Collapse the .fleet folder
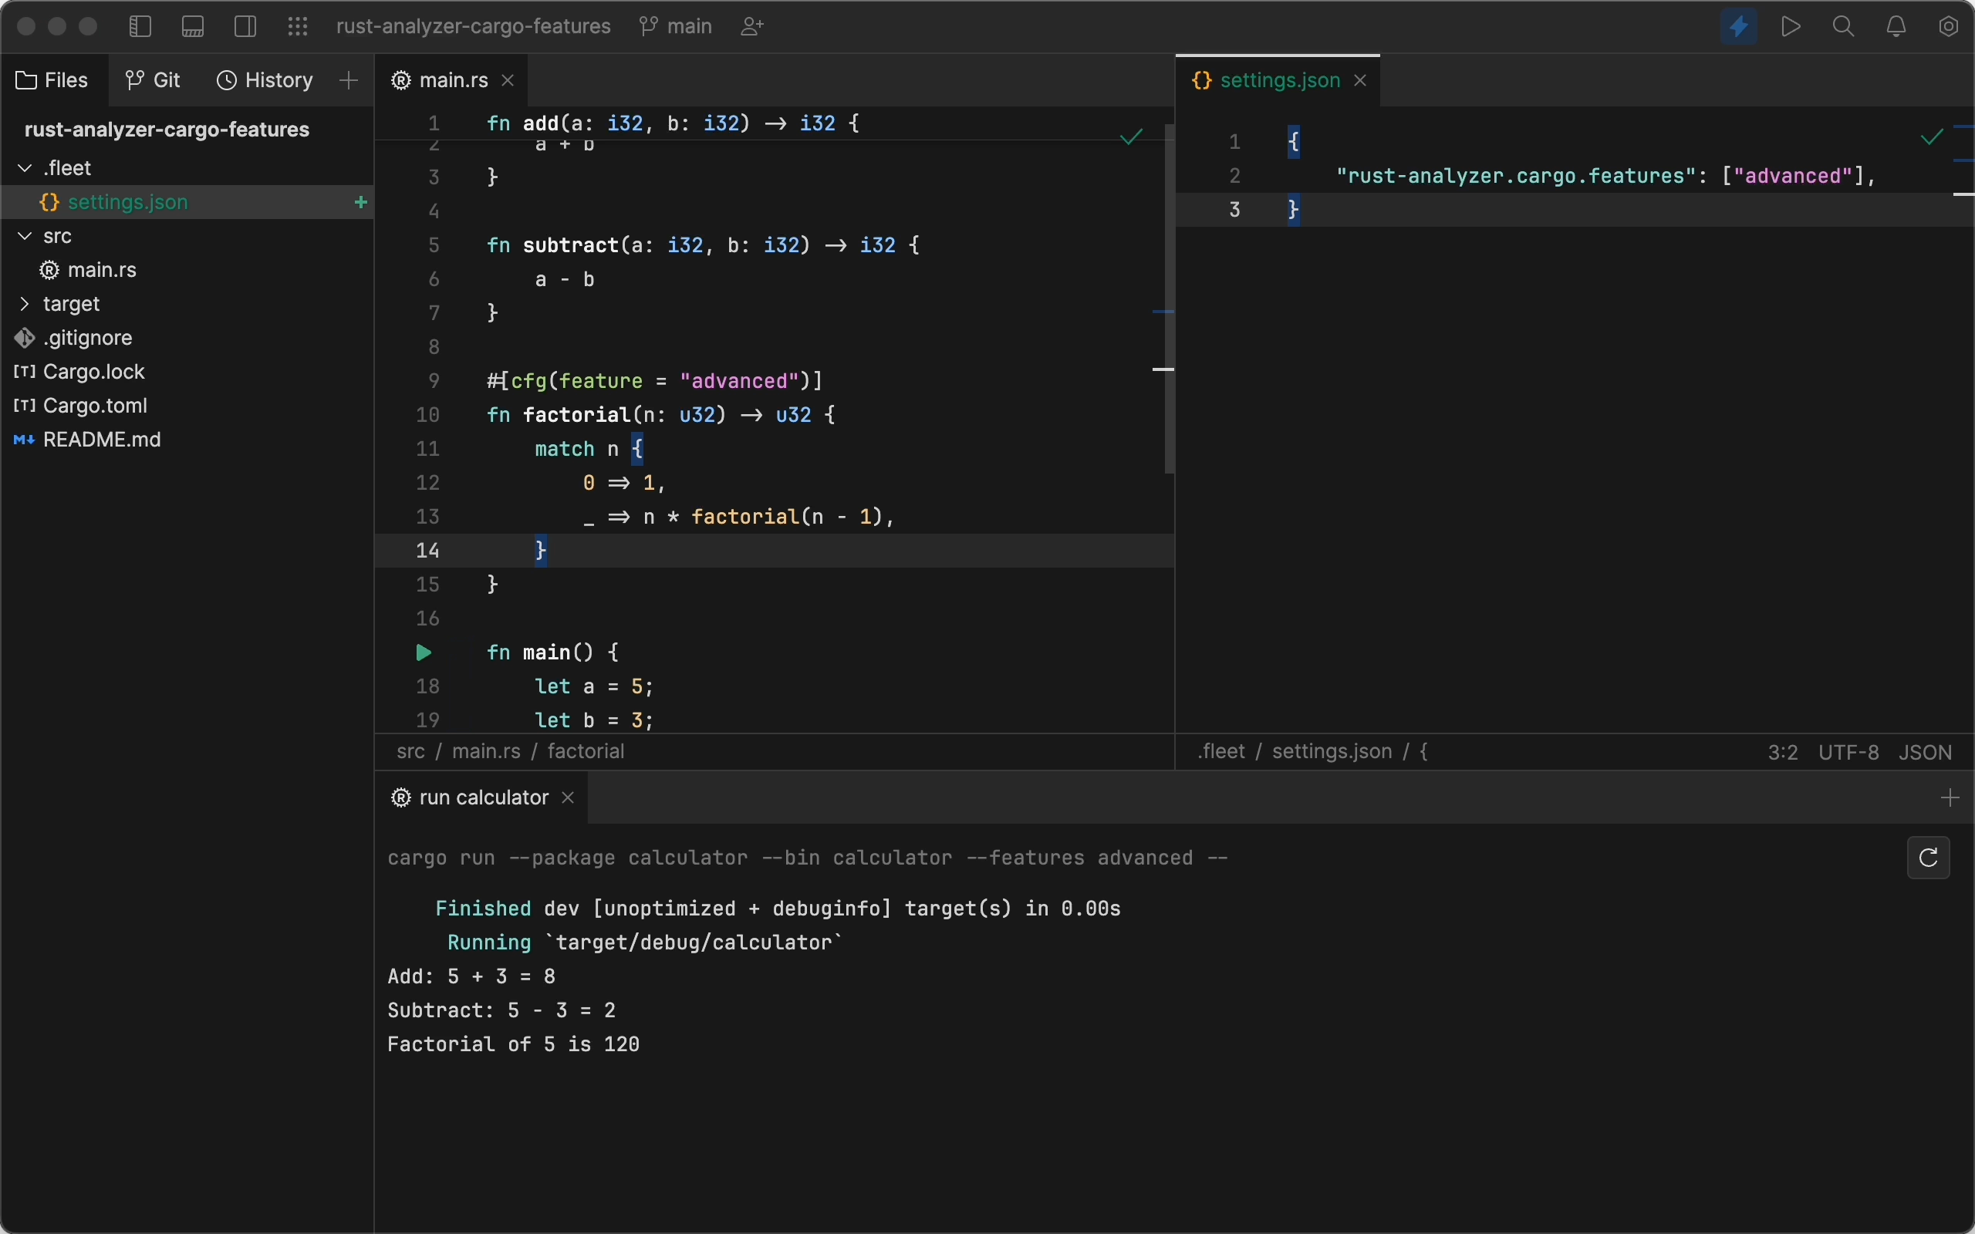The width and height of the screenshot is (1975, 1234). point(25,167)
